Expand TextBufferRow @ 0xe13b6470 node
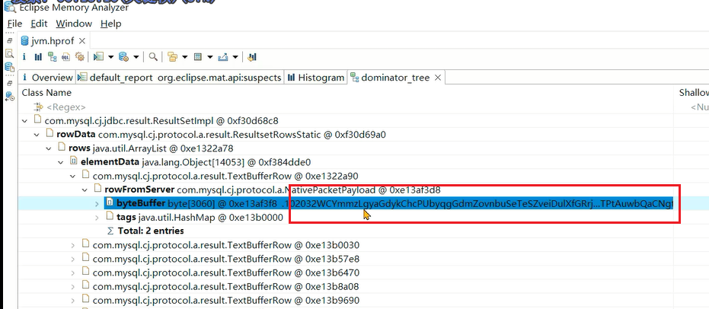 pos(72,273)
